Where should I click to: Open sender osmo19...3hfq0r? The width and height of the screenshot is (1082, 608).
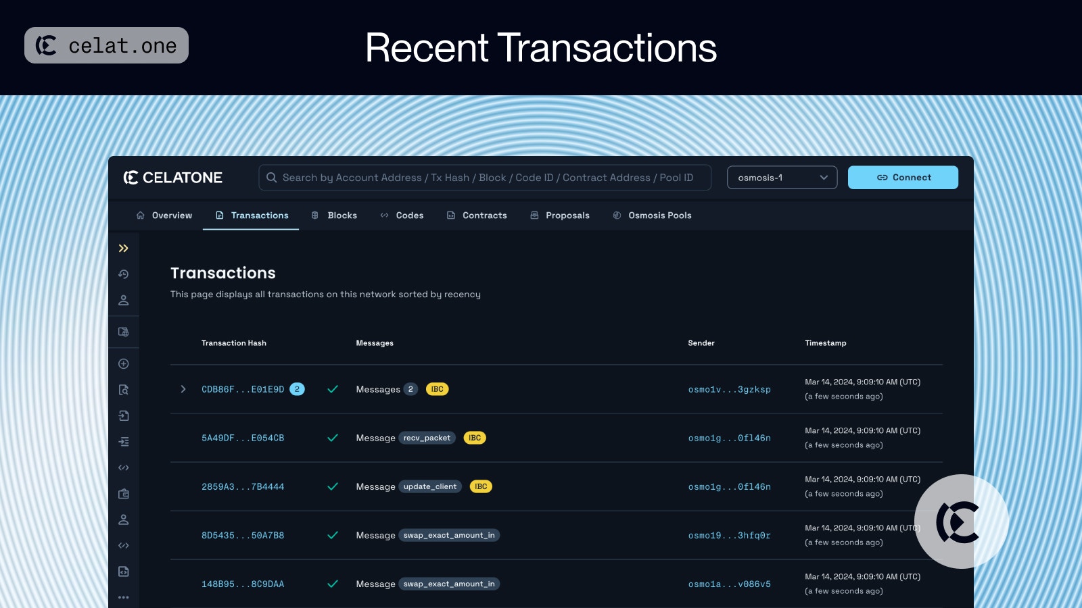pos(729,535)
